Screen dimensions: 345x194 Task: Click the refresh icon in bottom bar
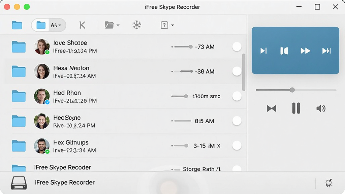329,183
